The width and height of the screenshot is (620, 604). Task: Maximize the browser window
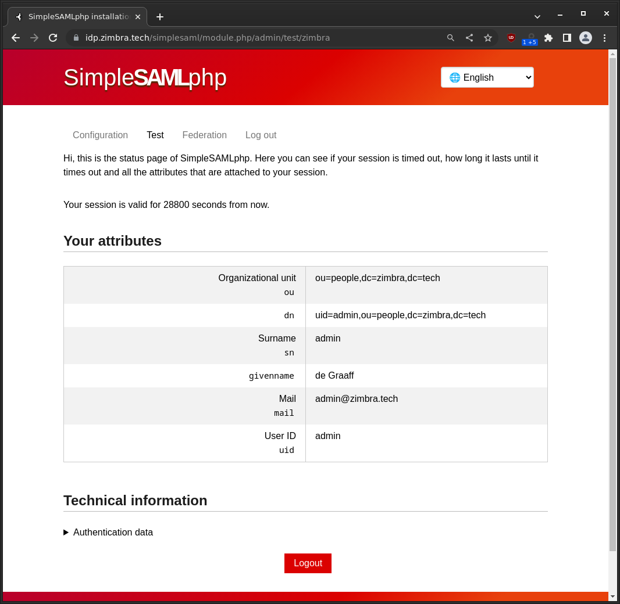(x=583, y=13)
